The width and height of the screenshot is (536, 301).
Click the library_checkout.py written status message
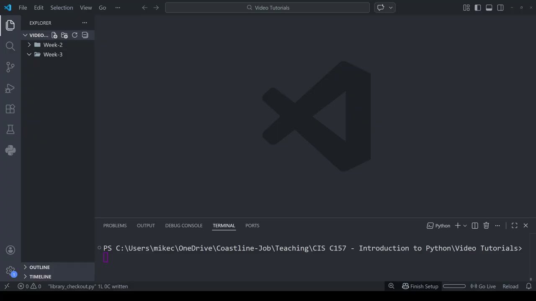click(88, 286)
